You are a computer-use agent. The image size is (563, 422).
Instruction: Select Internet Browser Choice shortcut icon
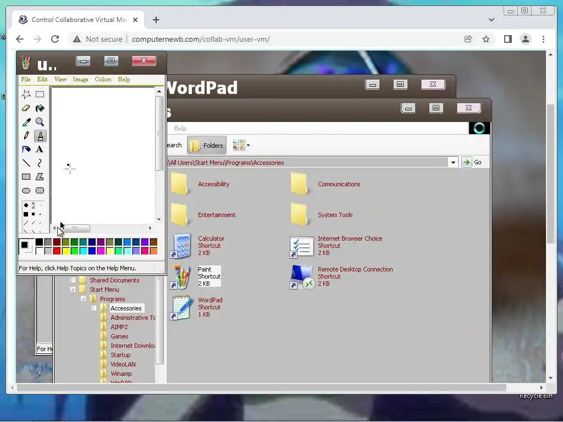tap(301, 247)
